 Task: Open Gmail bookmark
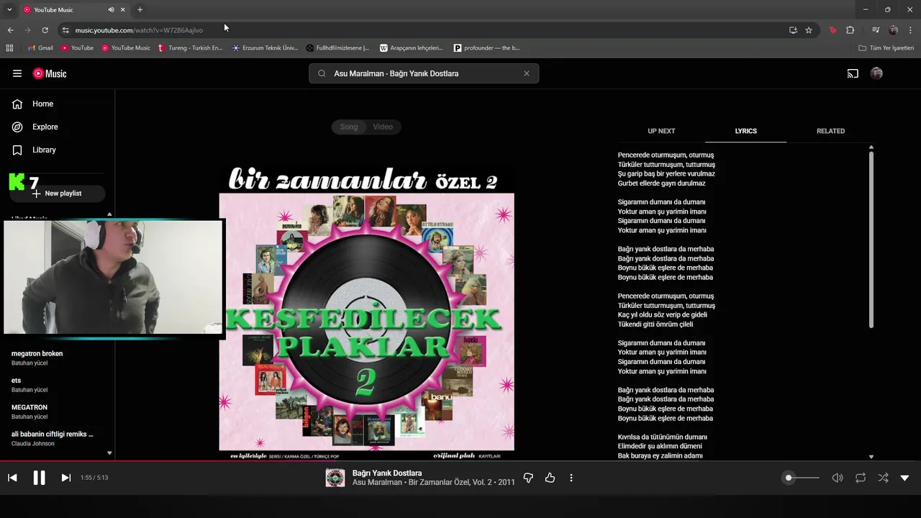click(x=40, y=48)
